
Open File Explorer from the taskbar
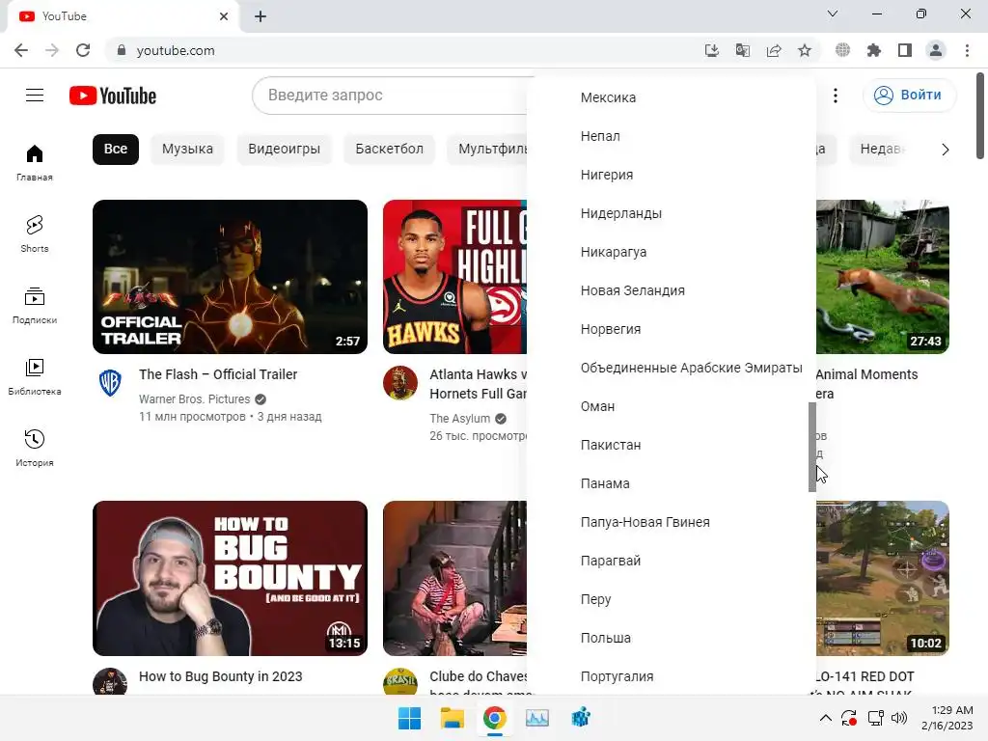coord(452,718)
